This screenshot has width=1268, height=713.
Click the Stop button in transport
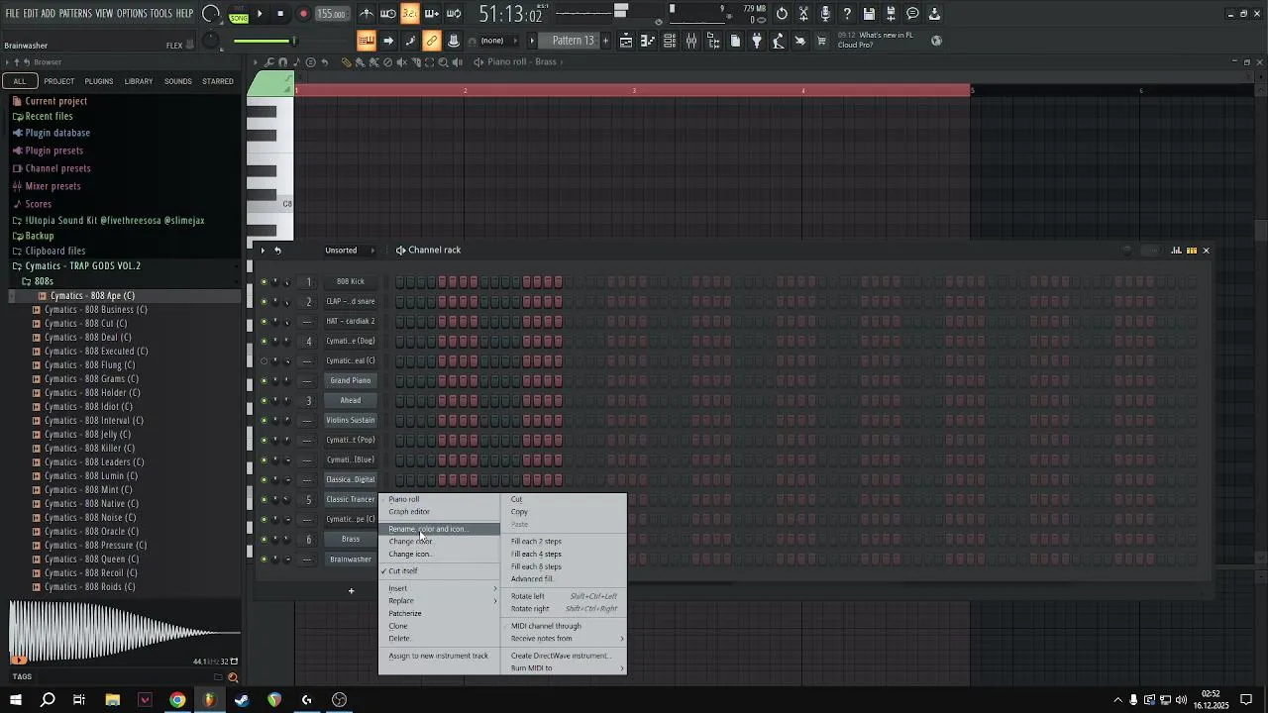point(280,14)
